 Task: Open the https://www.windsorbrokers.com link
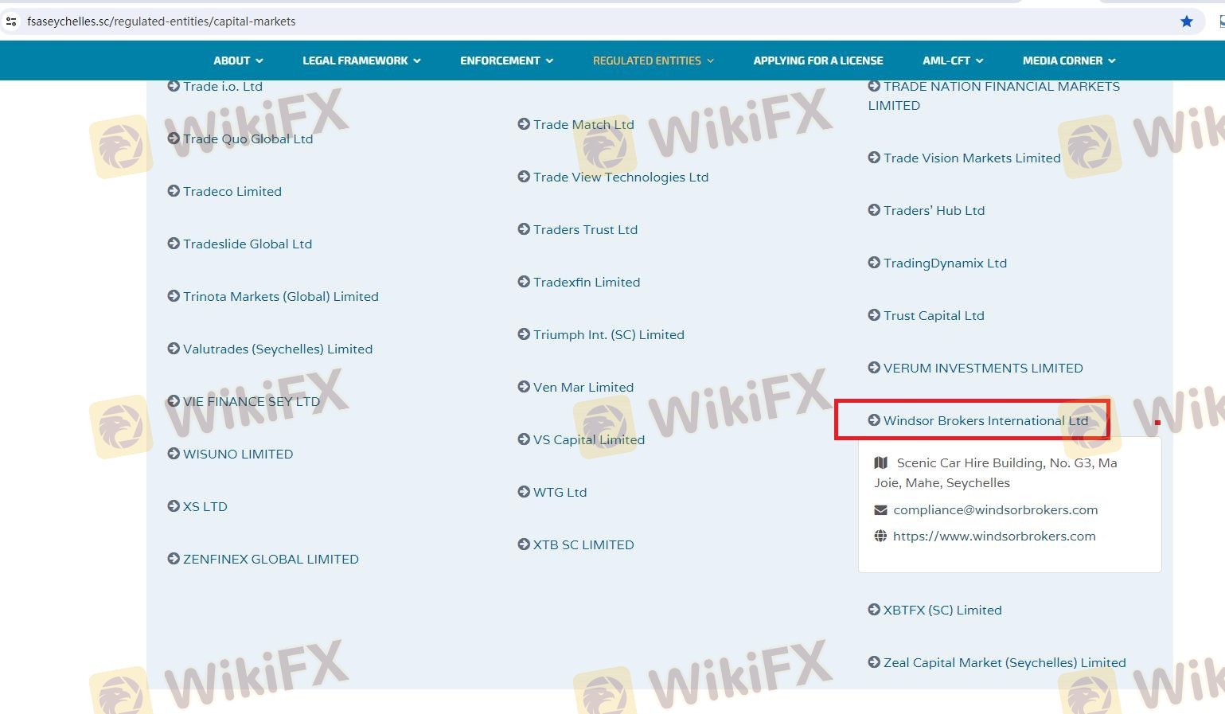[993, 536]
